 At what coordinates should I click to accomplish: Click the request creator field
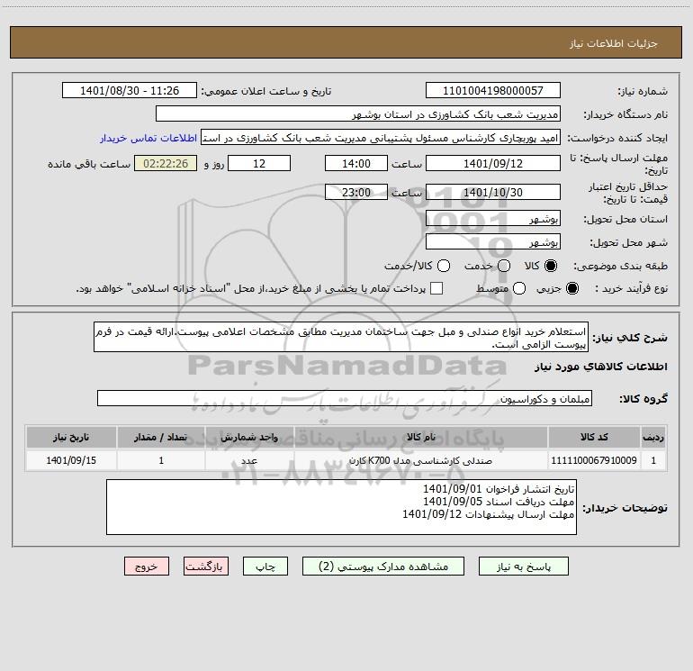coord(381,138)
